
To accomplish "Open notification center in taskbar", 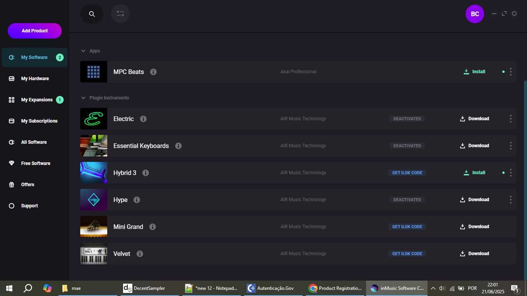I will (515, 288).
